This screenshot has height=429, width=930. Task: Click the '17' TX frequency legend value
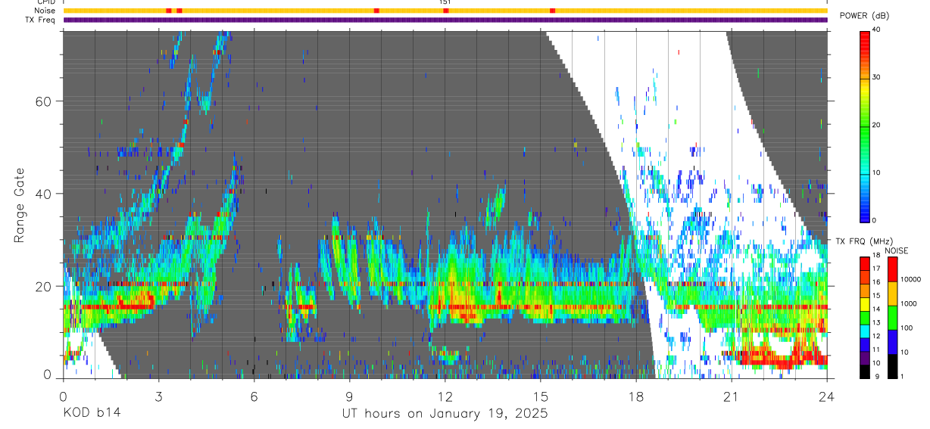(x=878, y=269)
